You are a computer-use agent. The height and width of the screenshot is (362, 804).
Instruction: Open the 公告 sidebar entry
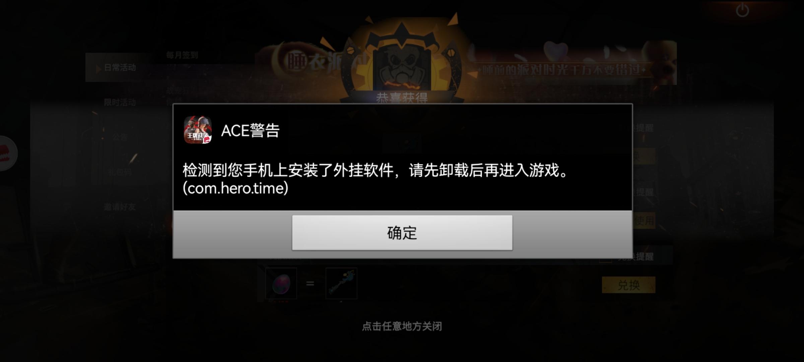point(120,137)
